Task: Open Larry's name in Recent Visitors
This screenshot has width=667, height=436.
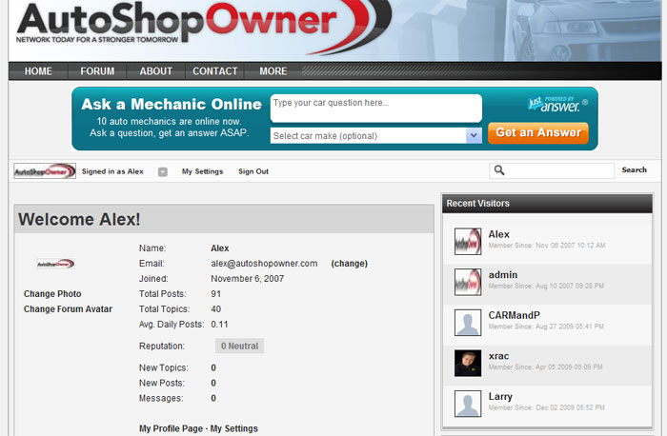Action: pyautogui.click(x=500, y=397)
